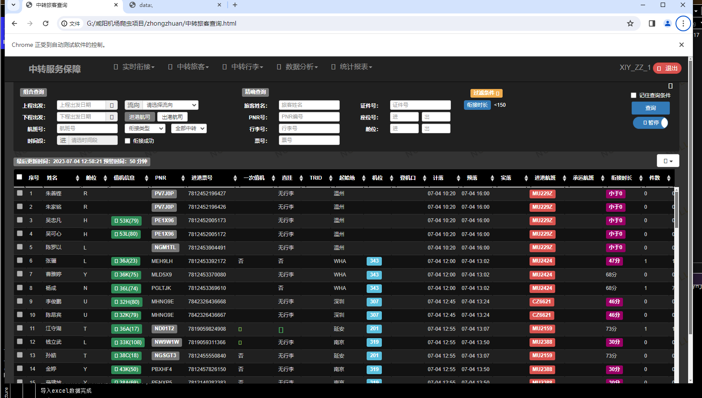Check the row for 朱善铿
This screenshot has height=398, width=702.
(x=20, y=193)
